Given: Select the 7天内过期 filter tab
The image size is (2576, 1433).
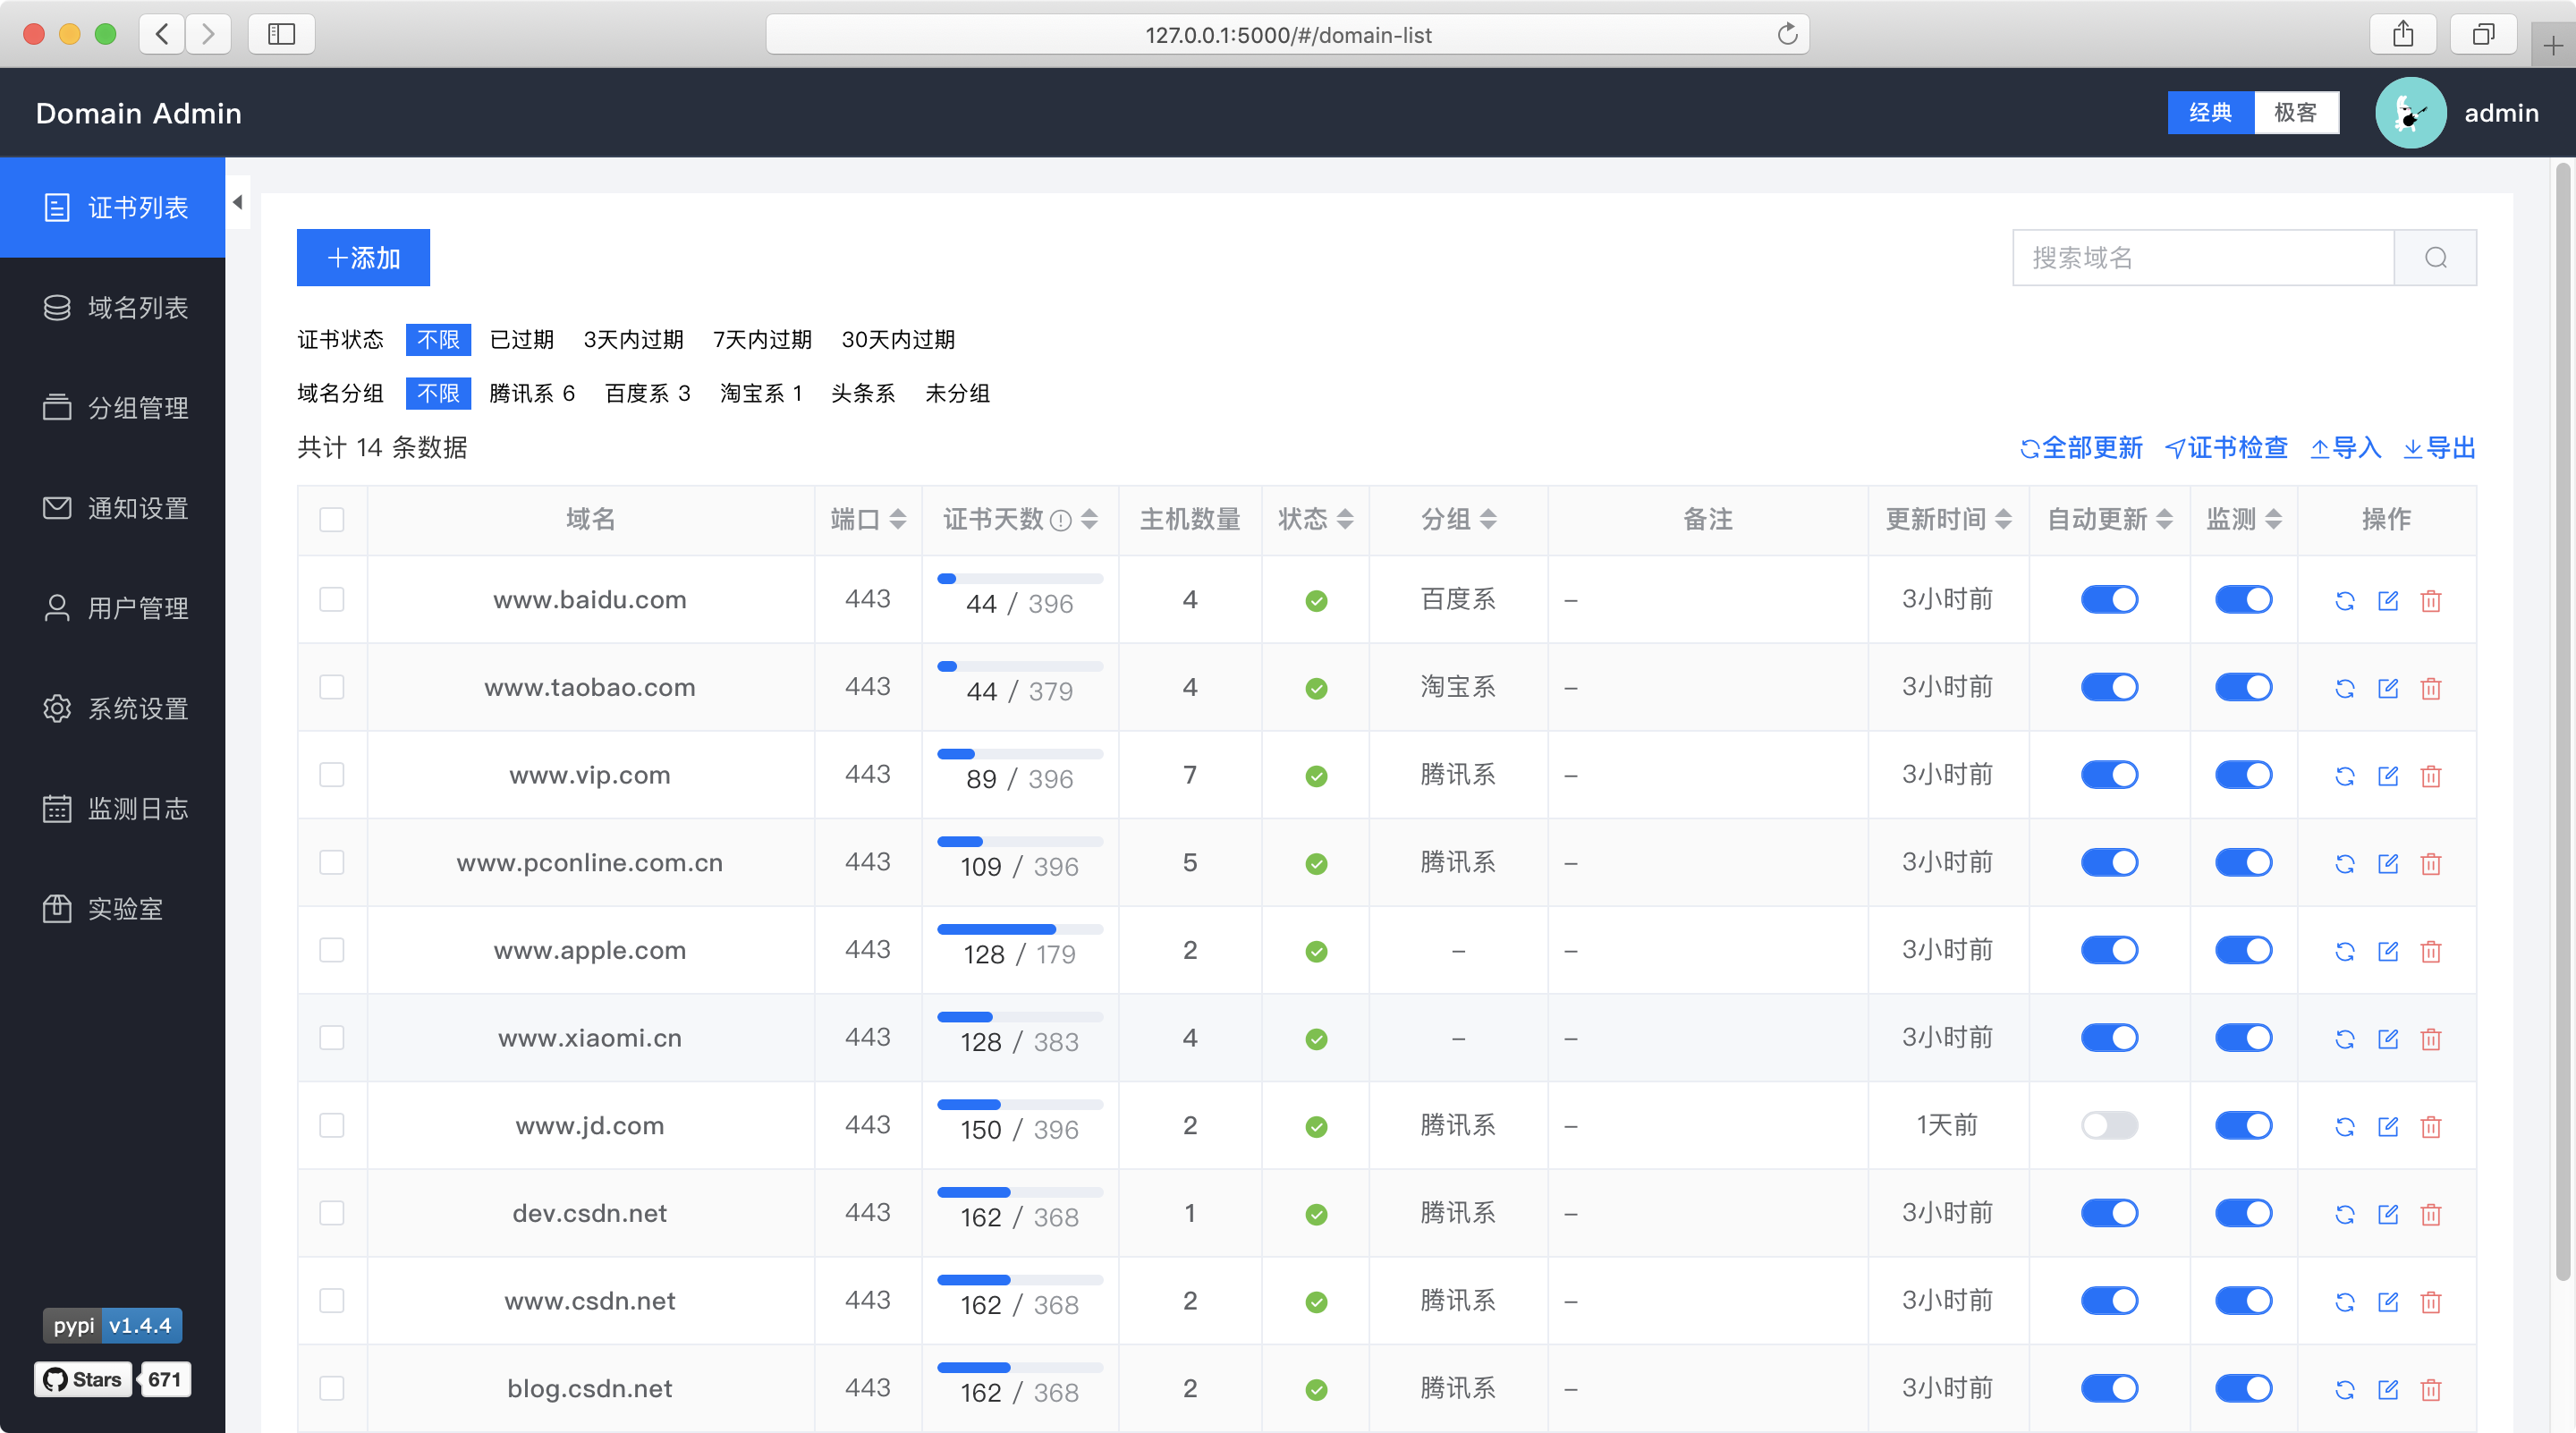Looking at the screenshot, I should point(762,339).
